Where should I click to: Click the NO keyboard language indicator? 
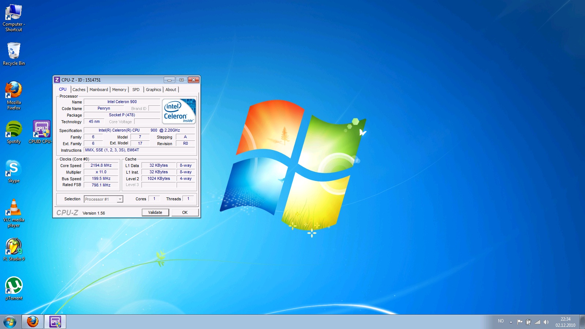click(x=501, y=321)
